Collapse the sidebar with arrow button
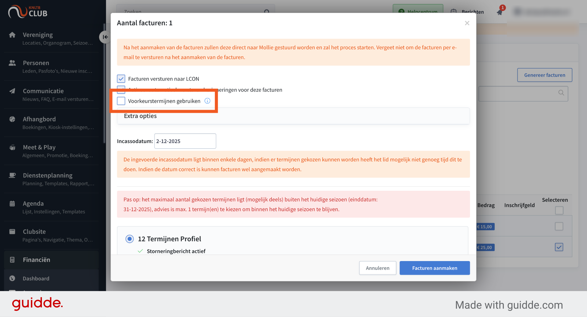The image size is (587, 317). click(105, 37)
